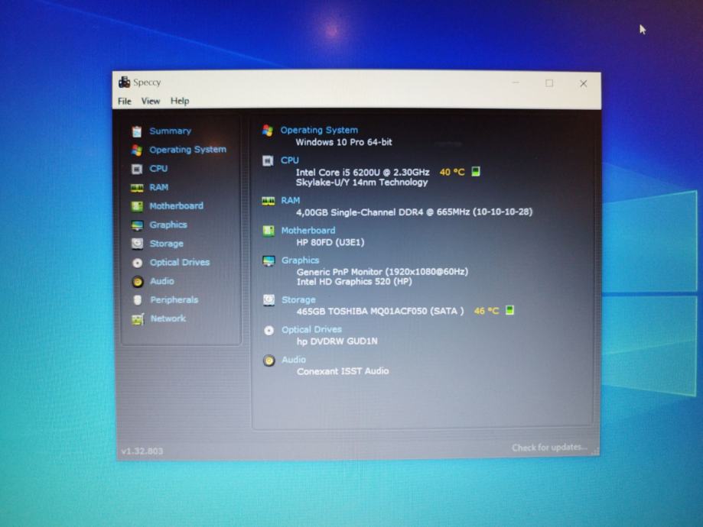
Task: Click Check for updates link
Action: tap(549, 448)
